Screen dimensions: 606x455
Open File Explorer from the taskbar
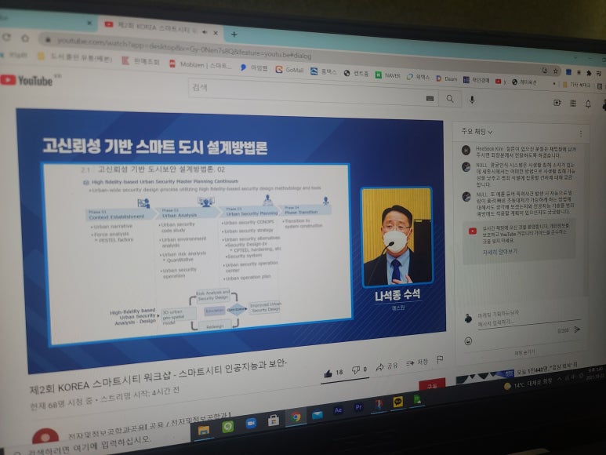pos(204,430)
